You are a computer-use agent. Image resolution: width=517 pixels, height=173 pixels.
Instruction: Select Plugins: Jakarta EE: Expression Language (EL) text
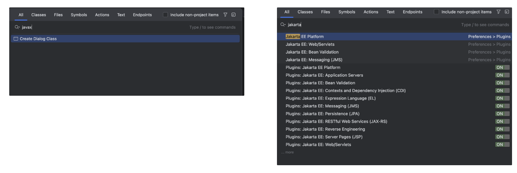pos(331,98)
